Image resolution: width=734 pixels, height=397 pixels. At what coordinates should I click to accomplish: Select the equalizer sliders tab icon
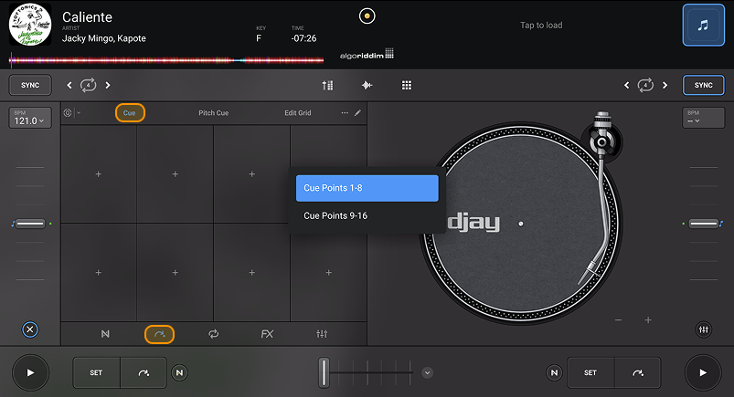(x=322, y=334)
